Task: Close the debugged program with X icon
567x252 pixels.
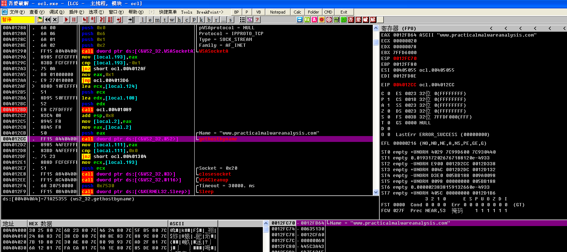Action: [x=55, y=20]
